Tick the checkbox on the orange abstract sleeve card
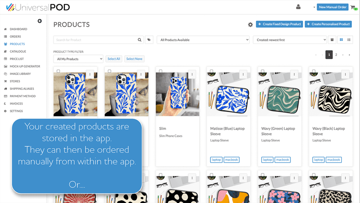The width and height of the screenshot is (360, 203). coord(211,175)
